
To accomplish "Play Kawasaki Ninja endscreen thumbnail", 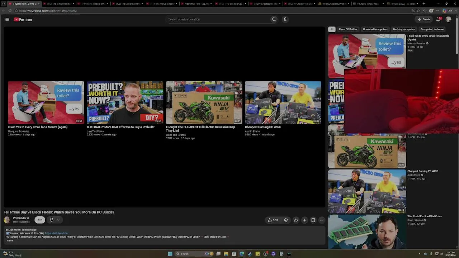I will [204, 102].
